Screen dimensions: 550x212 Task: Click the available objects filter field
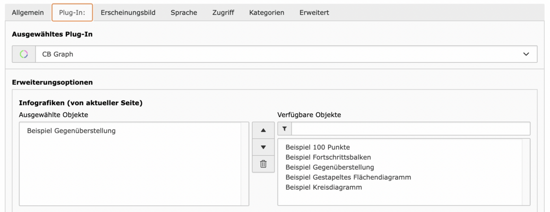pos(410,129)
